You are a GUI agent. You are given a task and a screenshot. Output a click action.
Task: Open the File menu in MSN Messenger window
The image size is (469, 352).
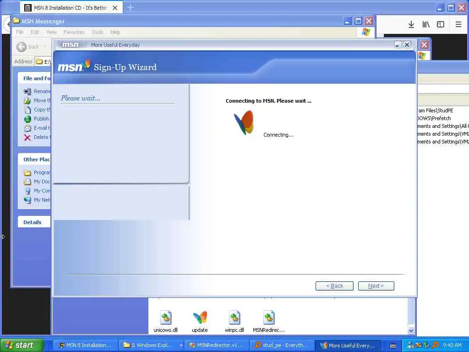click(20, 32)
